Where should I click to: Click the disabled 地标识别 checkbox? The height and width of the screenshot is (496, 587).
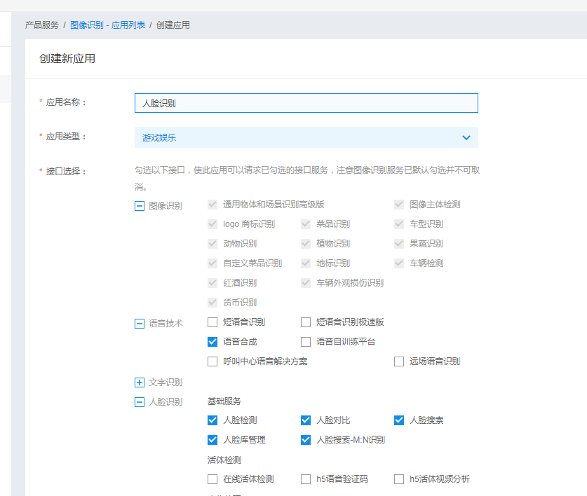pyautogui.click(x=306, y=263)
